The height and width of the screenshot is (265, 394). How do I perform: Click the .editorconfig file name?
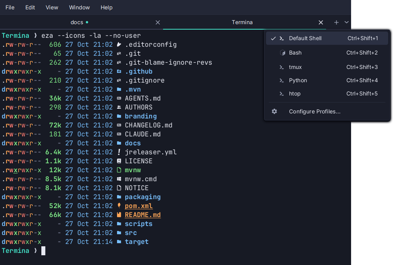151,45
